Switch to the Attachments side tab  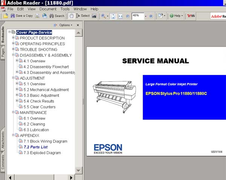[3, 140]
